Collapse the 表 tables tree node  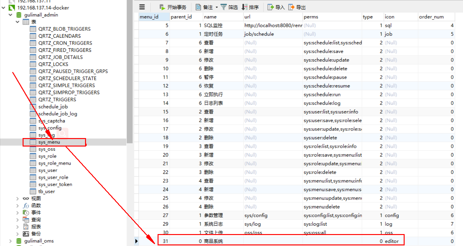tap(18, 22)
